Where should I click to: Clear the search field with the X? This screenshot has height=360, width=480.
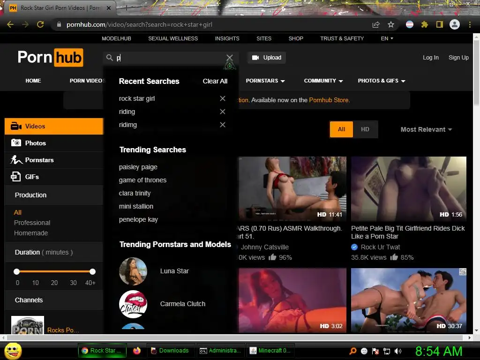point(229,58)
